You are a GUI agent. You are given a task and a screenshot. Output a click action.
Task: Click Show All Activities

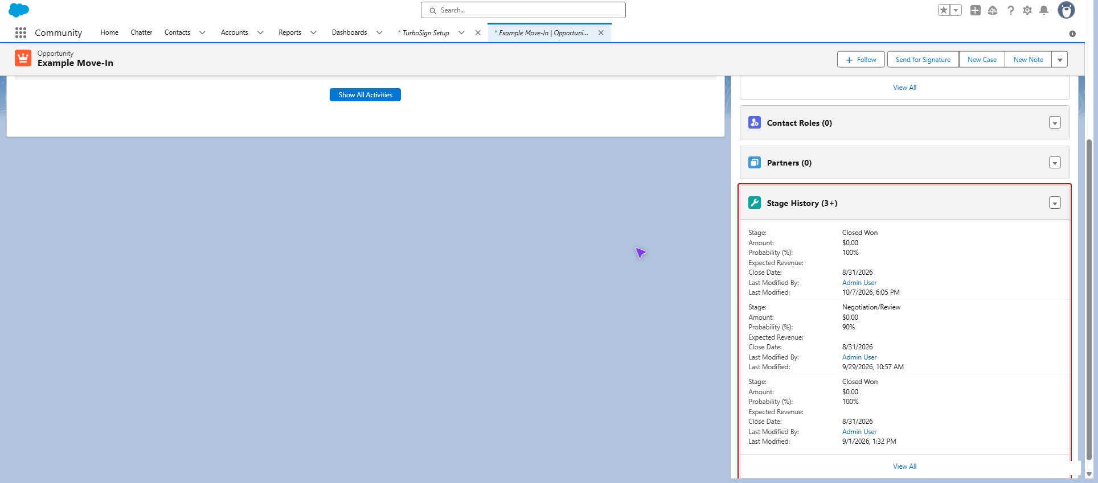click(365, 95)
